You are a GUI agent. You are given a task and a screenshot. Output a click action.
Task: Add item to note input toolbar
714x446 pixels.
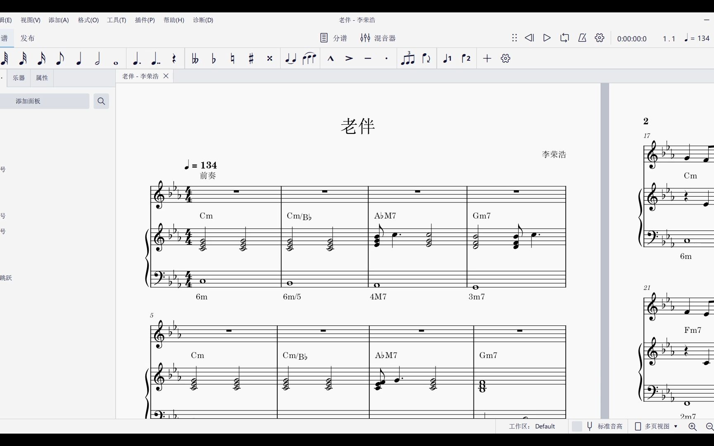(487, 59)
